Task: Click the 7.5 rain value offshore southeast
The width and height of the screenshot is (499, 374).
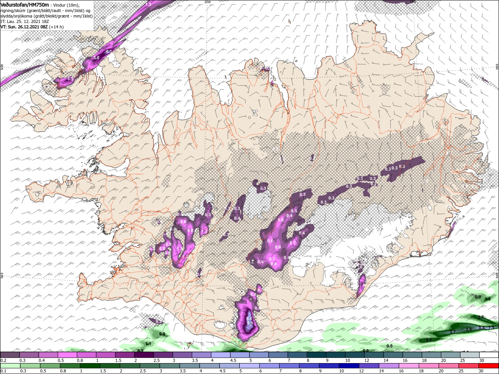Action: (x=491, y=328)
